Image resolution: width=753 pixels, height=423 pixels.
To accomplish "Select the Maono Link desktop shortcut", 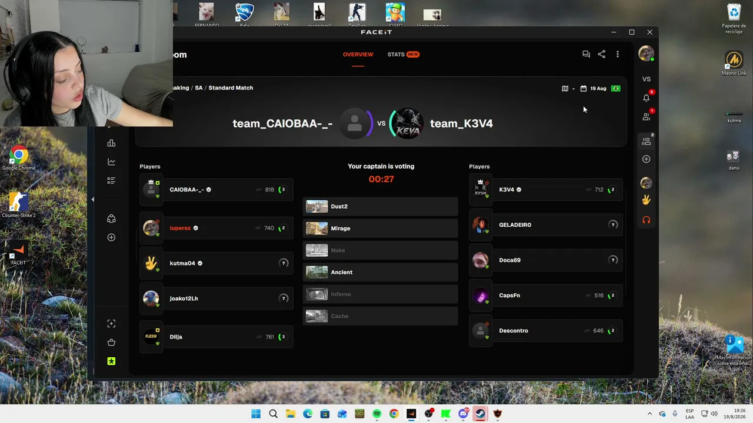I will pyautogui.click(x=734, y=63).
